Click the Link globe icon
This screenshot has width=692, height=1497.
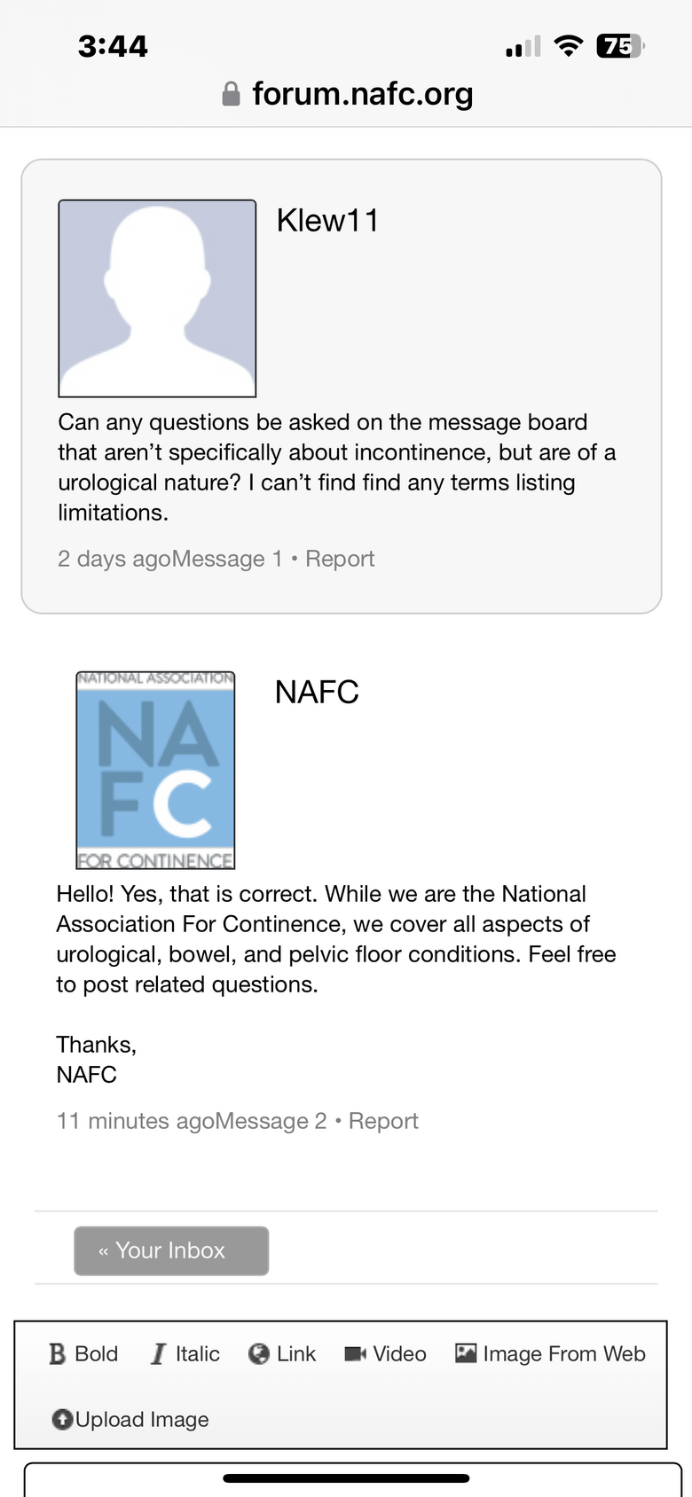[x=259, y=1354]
